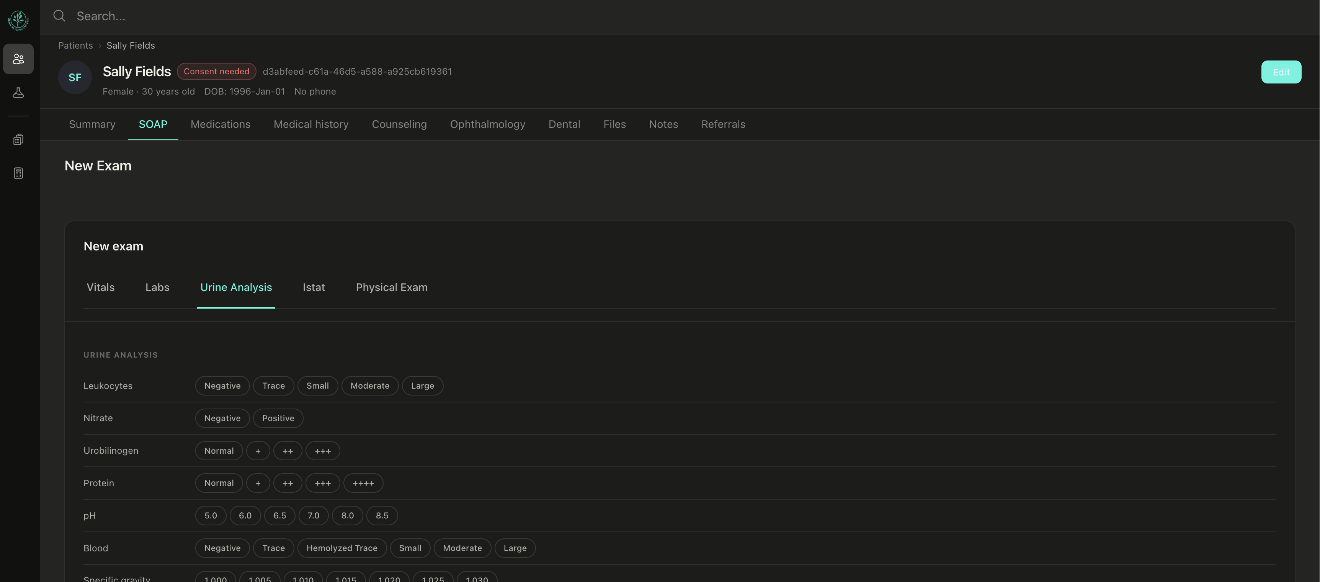This screenshot has height=582, width=1320.
Task: Select Hemolyzed Trace for Blood
Action: pyautogui.click(x=342, y=548)
